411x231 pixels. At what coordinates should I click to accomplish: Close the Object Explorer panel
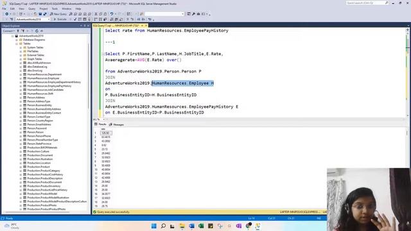88,26
